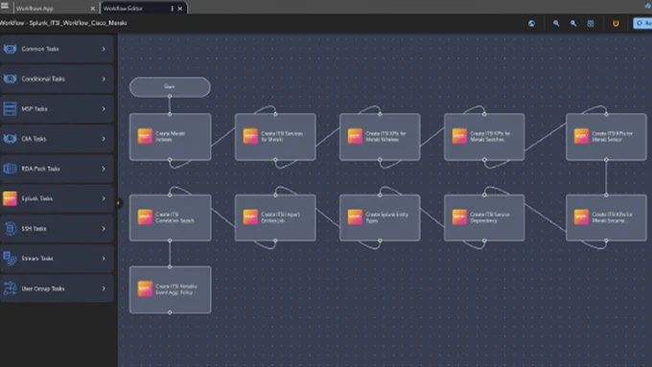652x367 pixels.
Task: Click the Common Tasks category icon
Action: [x=10, y=49]
